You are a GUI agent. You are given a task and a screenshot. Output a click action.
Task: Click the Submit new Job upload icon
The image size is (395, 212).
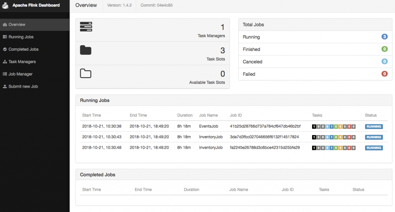[x=5, y=86]
